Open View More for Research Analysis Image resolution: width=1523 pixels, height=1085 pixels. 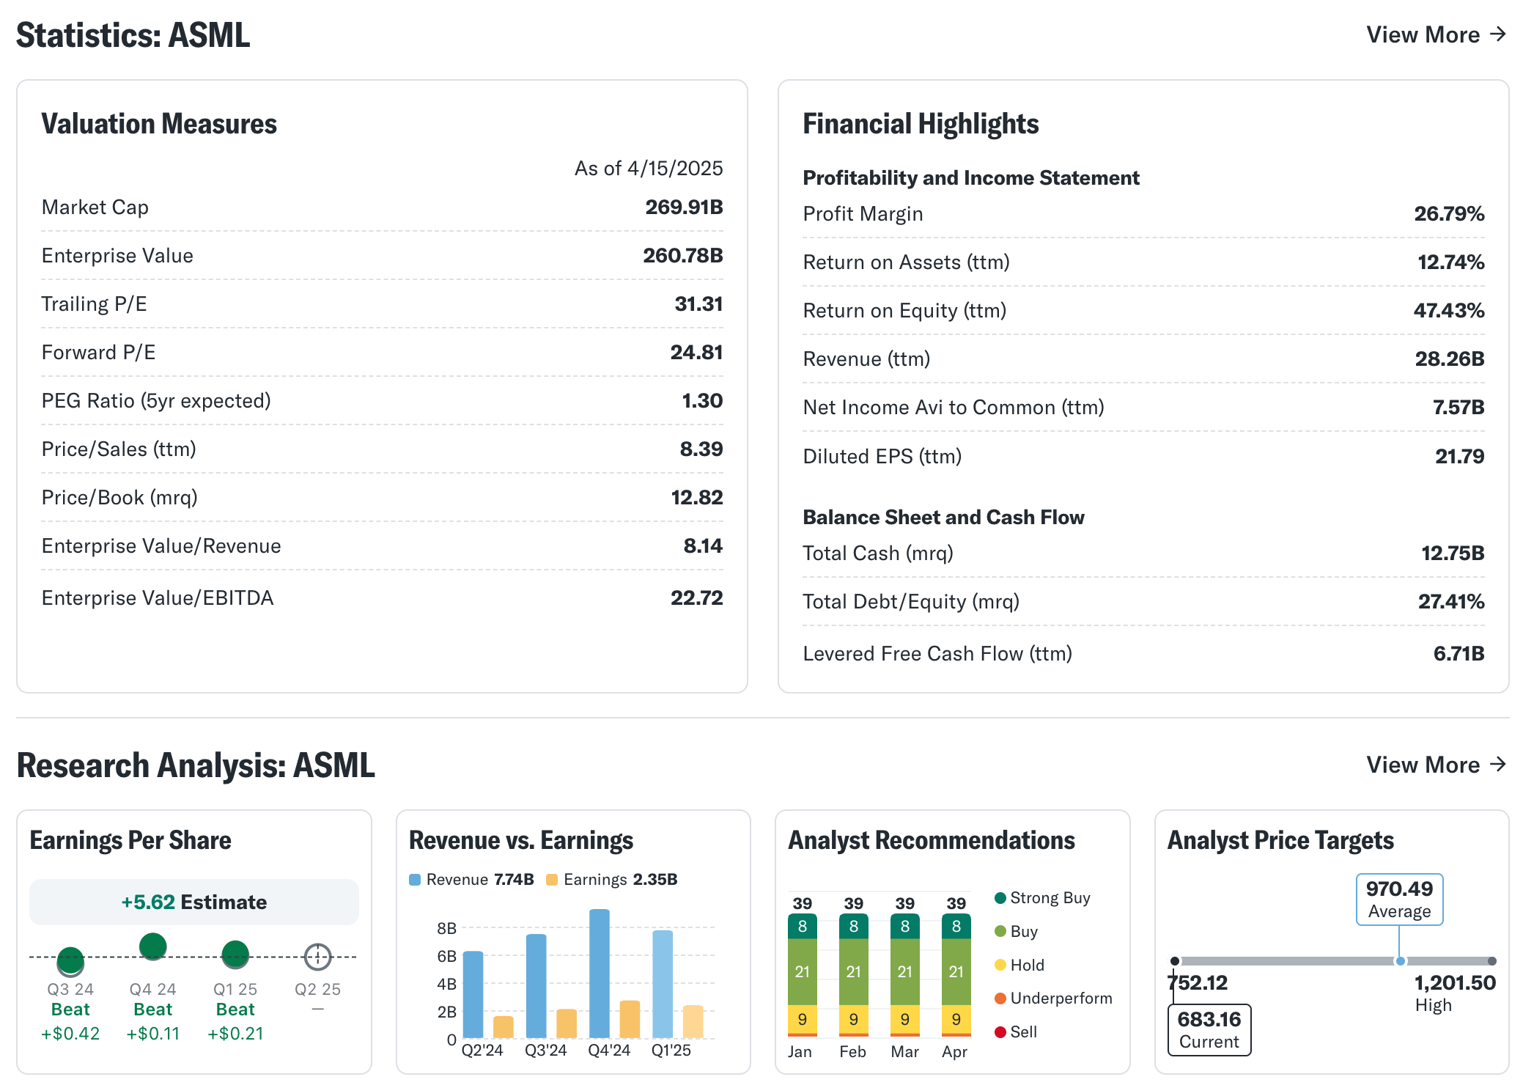coord(1435,765)
